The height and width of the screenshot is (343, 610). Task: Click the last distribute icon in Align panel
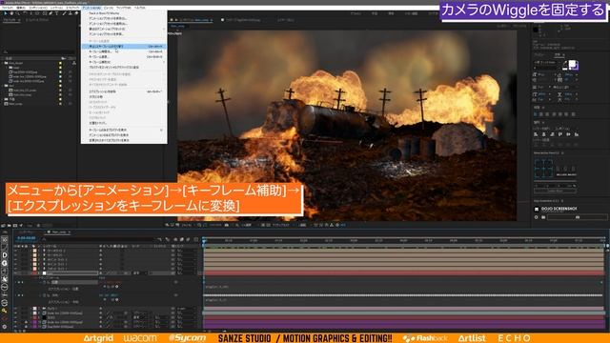tap(576, 145)
